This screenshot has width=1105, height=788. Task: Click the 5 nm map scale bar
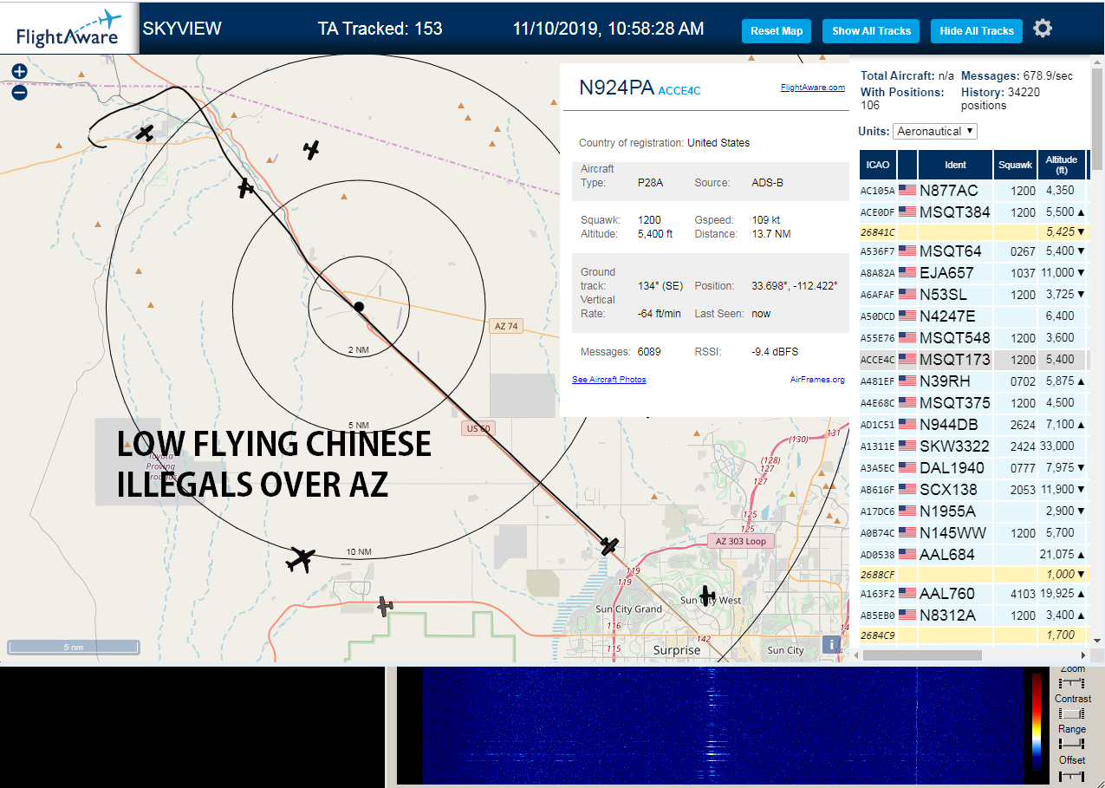pyautogui.click(x=74, y=647)
